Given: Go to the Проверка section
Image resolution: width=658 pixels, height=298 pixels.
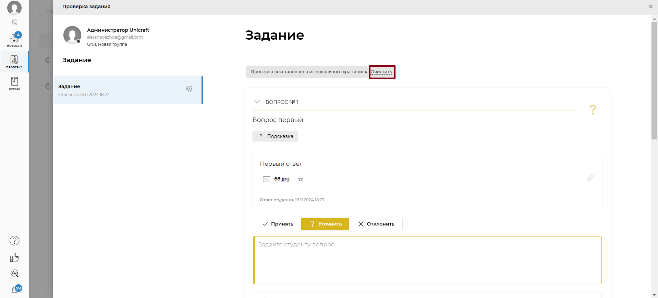Looking at the screenshot, I should [x=14, y=62].
